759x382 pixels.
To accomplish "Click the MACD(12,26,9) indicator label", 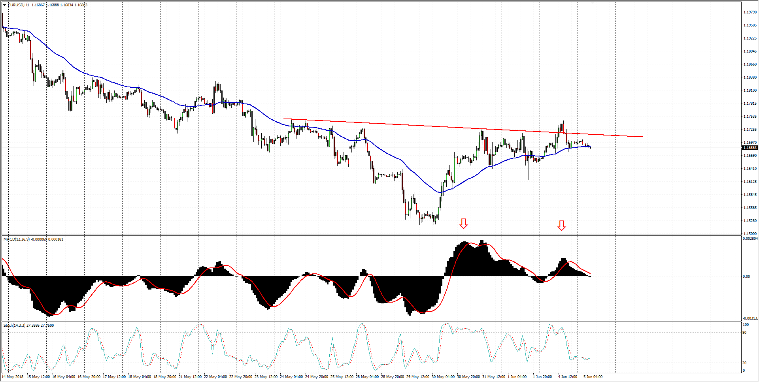I will point(17,239).
